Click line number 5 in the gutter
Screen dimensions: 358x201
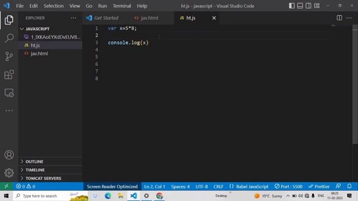tap(97, 57)
